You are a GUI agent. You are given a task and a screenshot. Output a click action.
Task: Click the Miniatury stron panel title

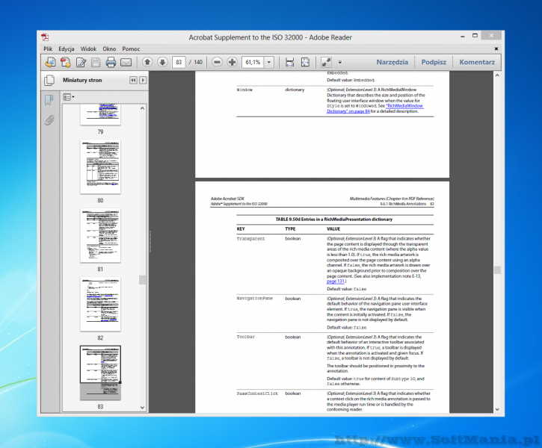pyautogui.click(x=82, y=80)
